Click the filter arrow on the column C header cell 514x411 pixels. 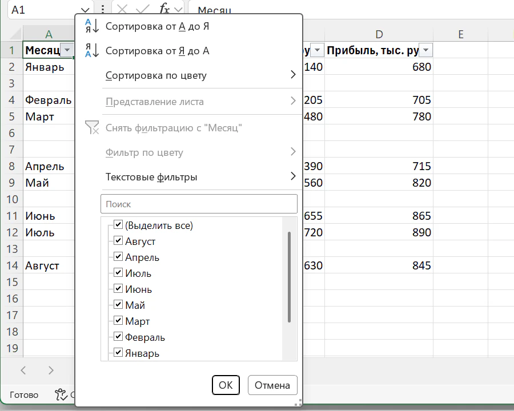317,50
